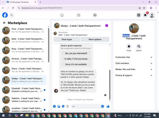Go to Facebook home via logo
159x118 pixels.
[5, 15]
